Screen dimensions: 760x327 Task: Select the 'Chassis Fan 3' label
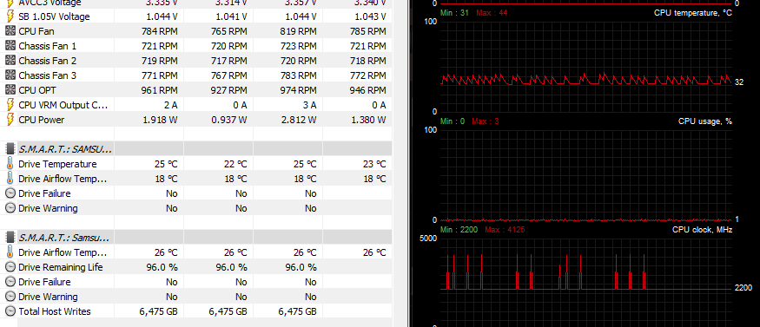(x=48, y=75)
